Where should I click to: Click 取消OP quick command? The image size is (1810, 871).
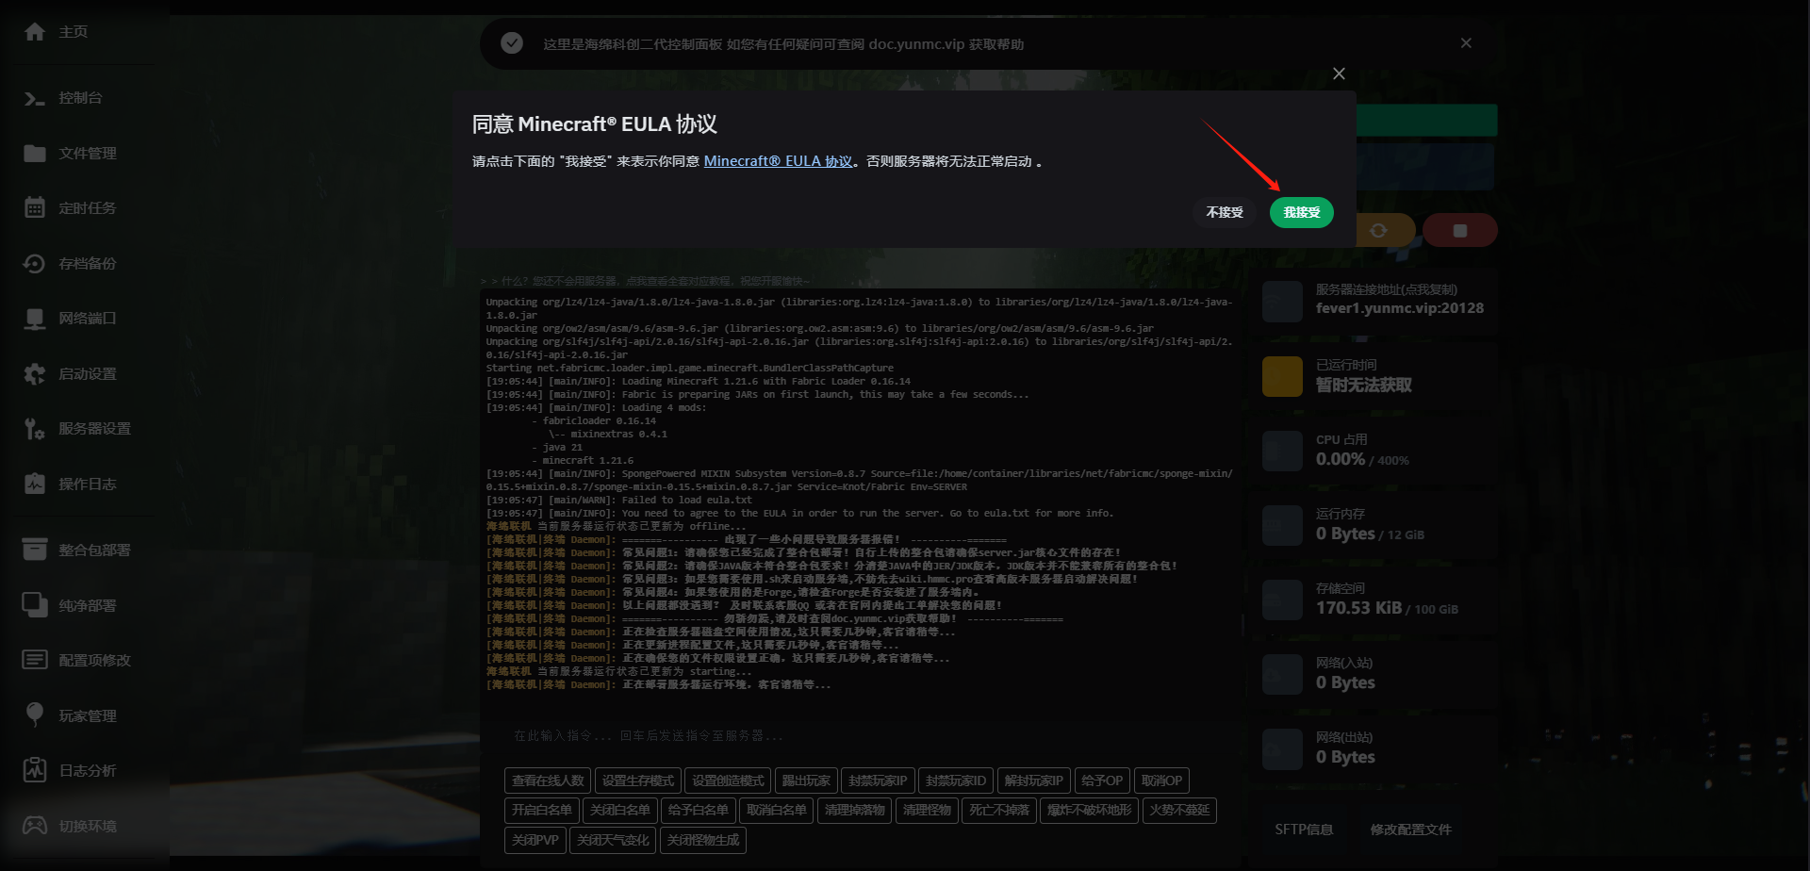click(1161, 781)
